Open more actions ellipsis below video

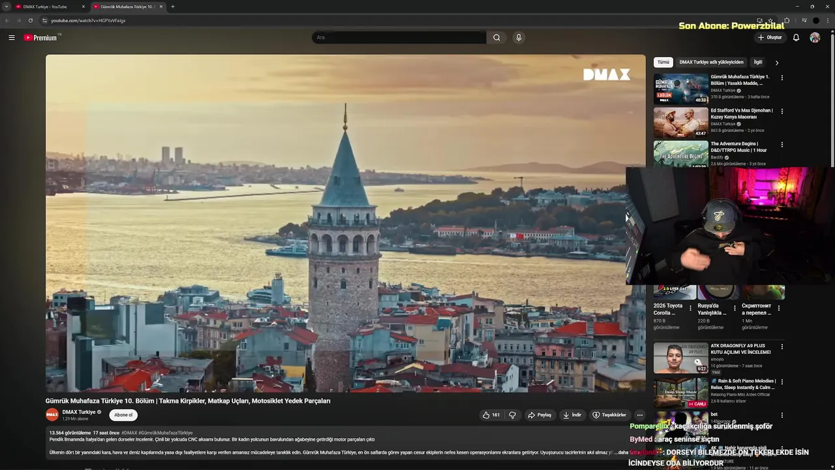pos(640,415)
